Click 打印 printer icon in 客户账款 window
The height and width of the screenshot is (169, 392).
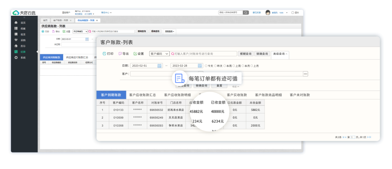pos(104,54)
